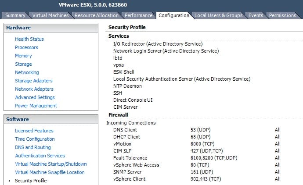Select the CIM Server service
Viewport: 303px width, 185px height.
click(126, 107)
